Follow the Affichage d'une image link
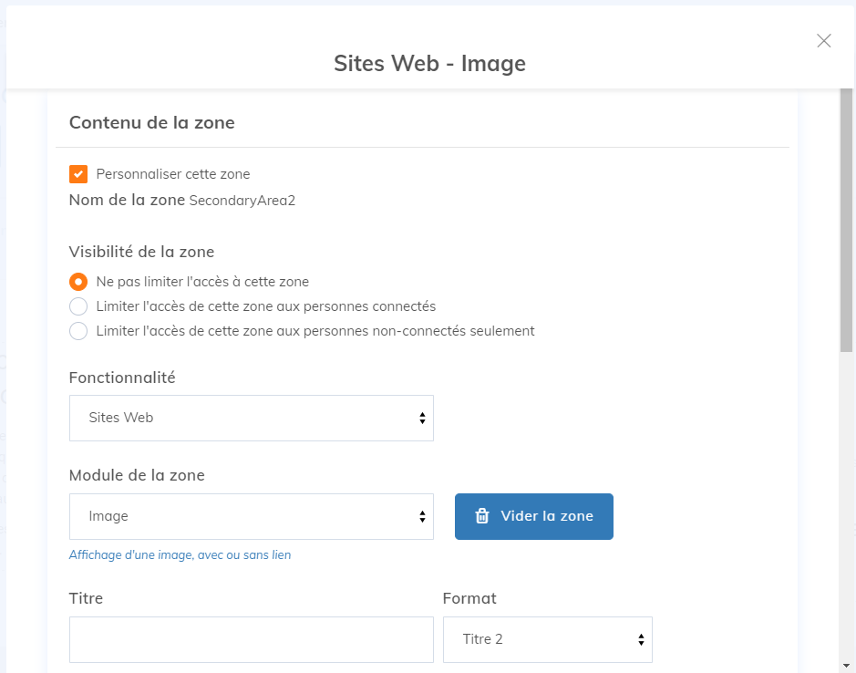The height and width of the screenshot is (673, 856). [x=180, y=554]
